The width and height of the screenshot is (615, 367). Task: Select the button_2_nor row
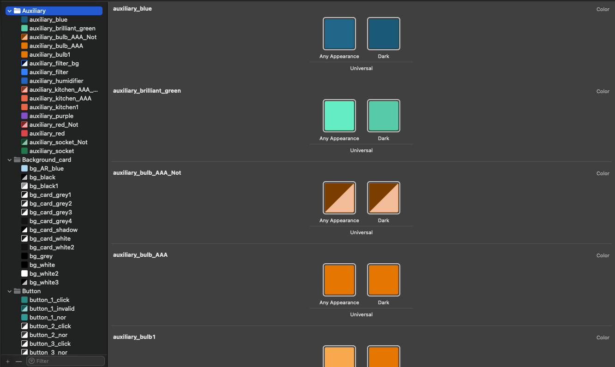click(x=54, y=335)
